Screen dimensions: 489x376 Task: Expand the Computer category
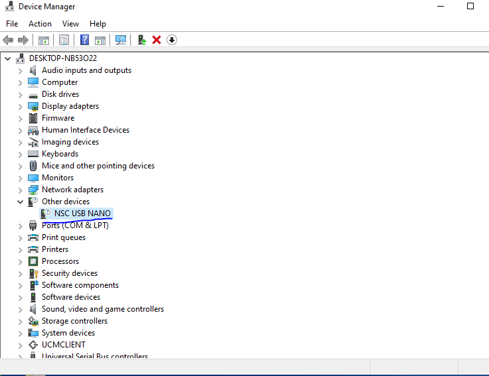point(21,83)
